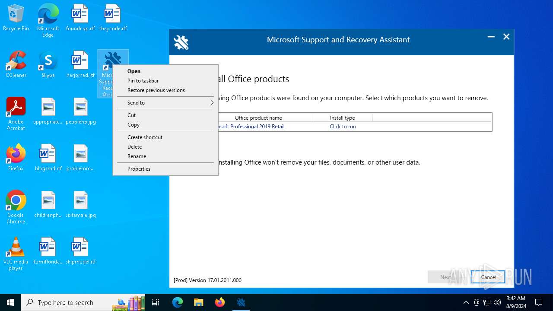The image size is (553, 311).
Task: Choose Delete in the context menu
Action: (x=165, y=147)
